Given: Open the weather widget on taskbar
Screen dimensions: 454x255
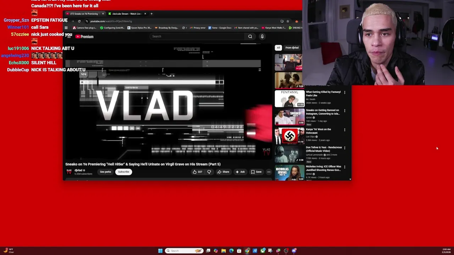Looking at the screenshot, I should coord(9,251).
